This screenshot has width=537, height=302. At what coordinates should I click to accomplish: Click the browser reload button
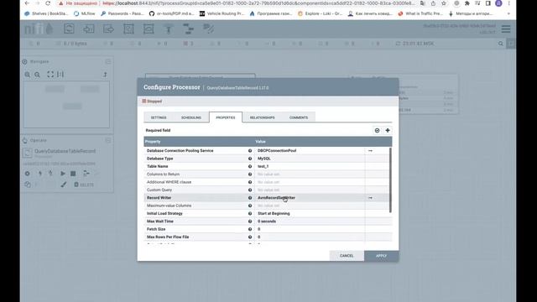pyautogui.click(x=48, y=3)
